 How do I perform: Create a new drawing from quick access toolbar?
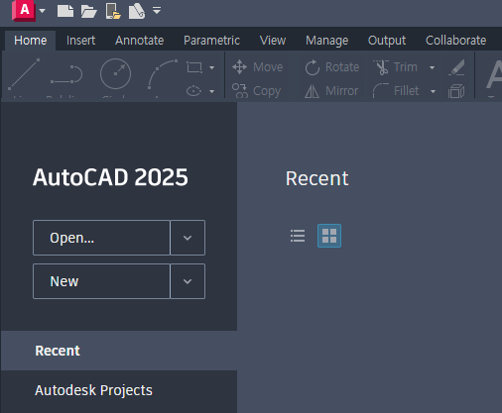(x=65, y=11)
